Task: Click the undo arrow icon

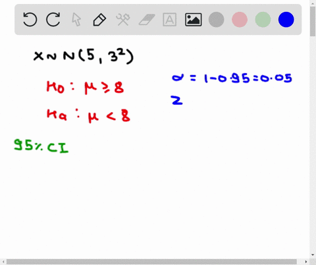Action: tap(30, 20)
